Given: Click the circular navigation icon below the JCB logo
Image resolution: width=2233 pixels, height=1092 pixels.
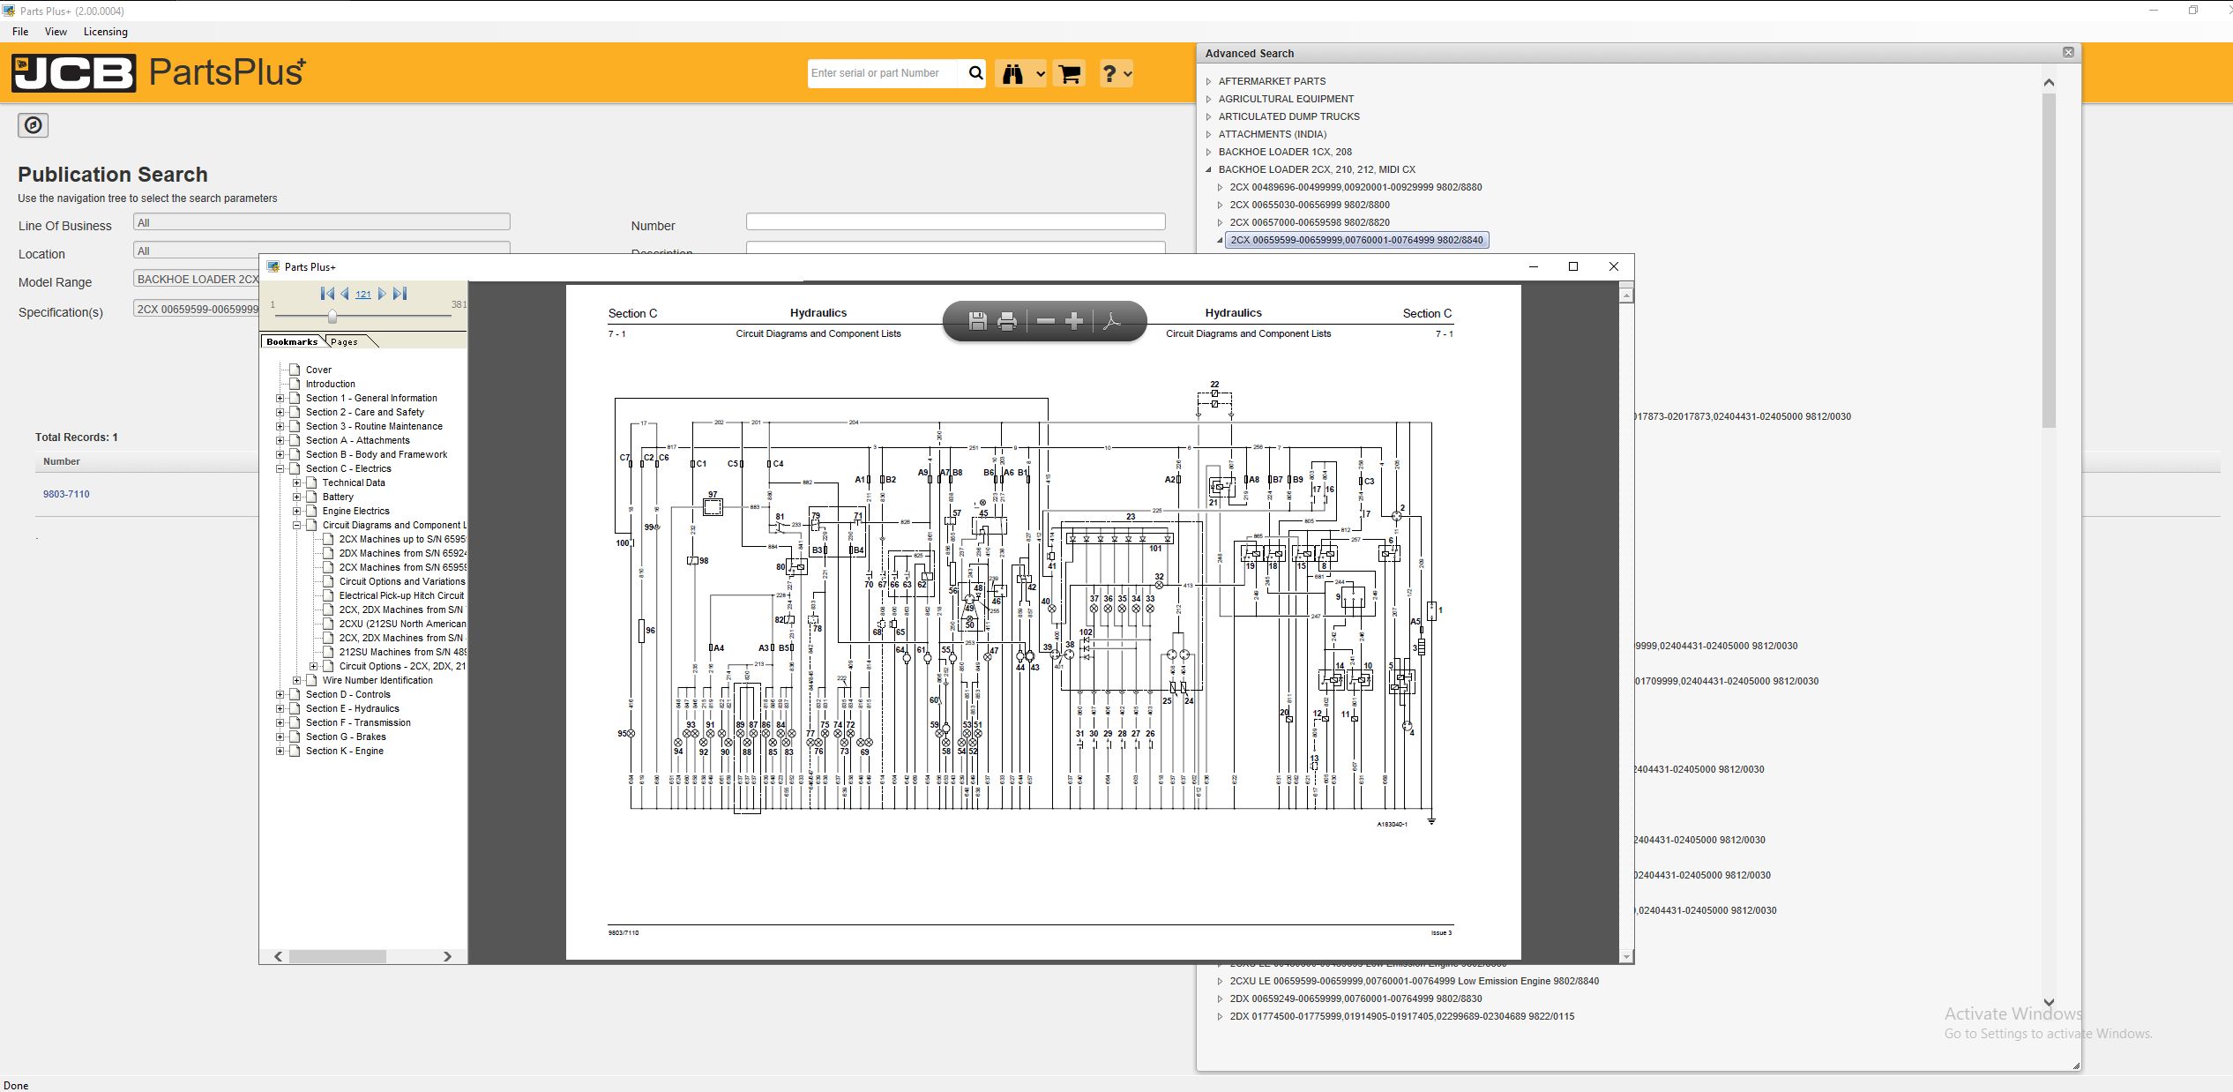Looking at the screenshot, I should [x=33, y=125].
